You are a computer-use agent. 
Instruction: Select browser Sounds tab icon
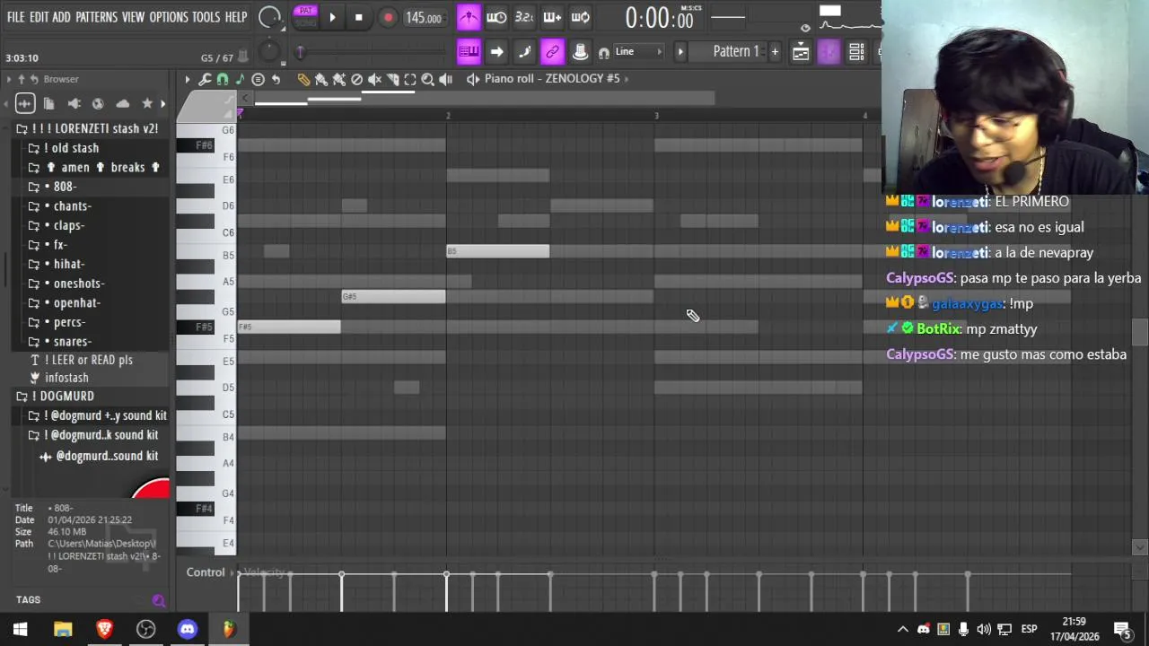tap(24, 103)
